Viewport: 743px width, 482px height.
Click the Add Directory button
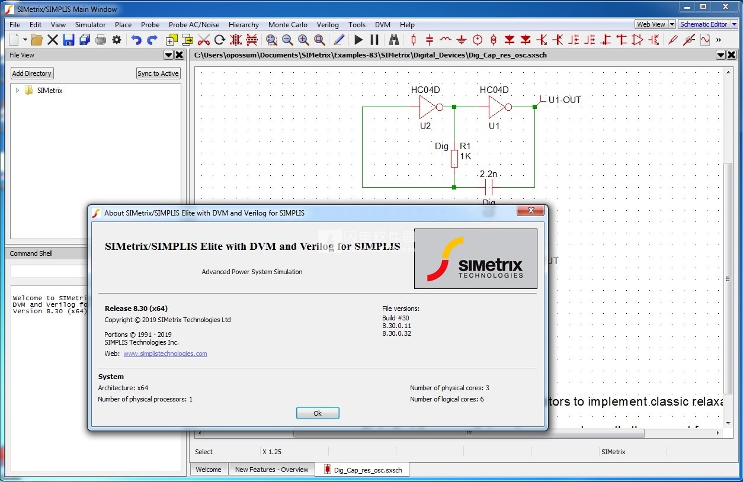point(32,73)
